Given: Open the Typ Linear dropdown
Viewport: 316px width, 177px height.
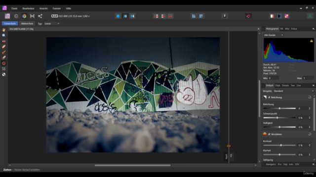Looking at the screenshot, I should coord(51,24).
